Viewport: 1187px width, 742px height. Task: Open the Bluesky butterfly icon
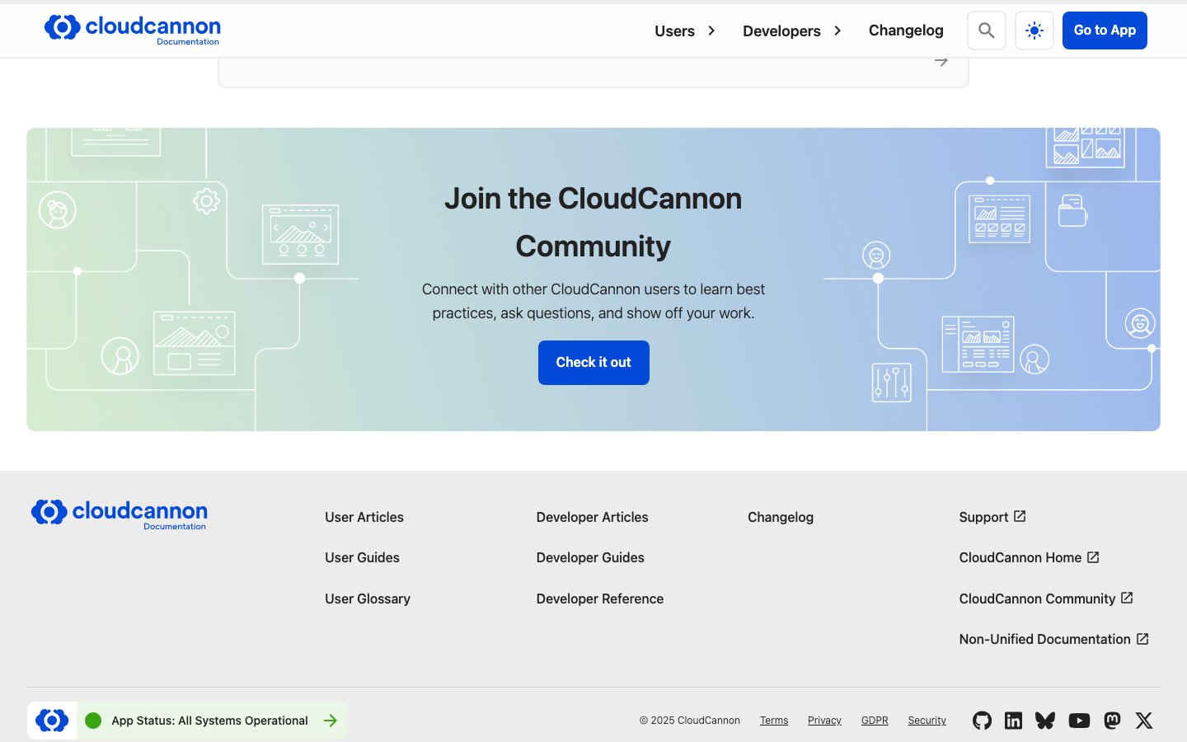(1045, 721)
